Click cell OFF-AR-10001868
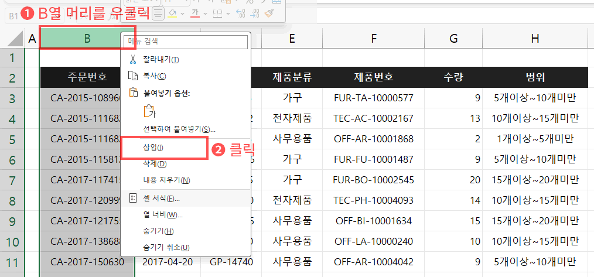Screen dimensions: 594x277 pos(374,139)
